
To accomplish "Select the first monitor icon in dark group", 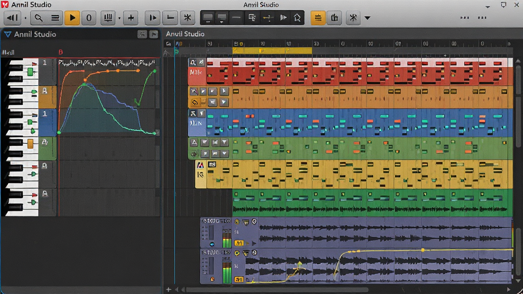I will (x=208, y=18).
